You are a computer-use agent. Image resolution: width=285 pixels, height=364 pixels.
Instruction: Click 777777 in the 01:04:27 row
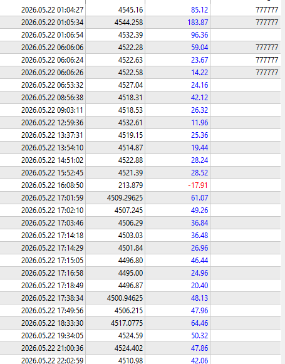267,10
